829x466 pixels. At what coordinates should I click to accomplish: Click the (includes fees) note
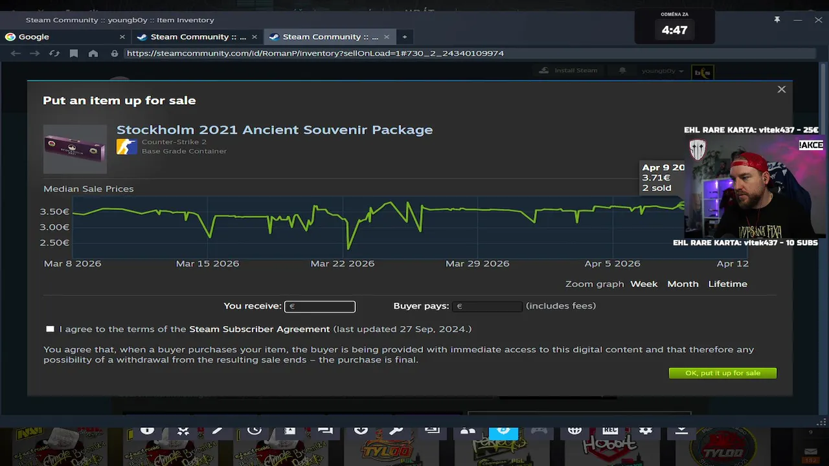pyautogui.click(x=561, y=305)
